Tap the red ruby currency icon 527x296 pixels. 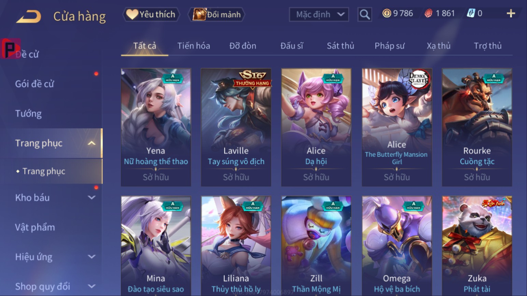(428, 13)
